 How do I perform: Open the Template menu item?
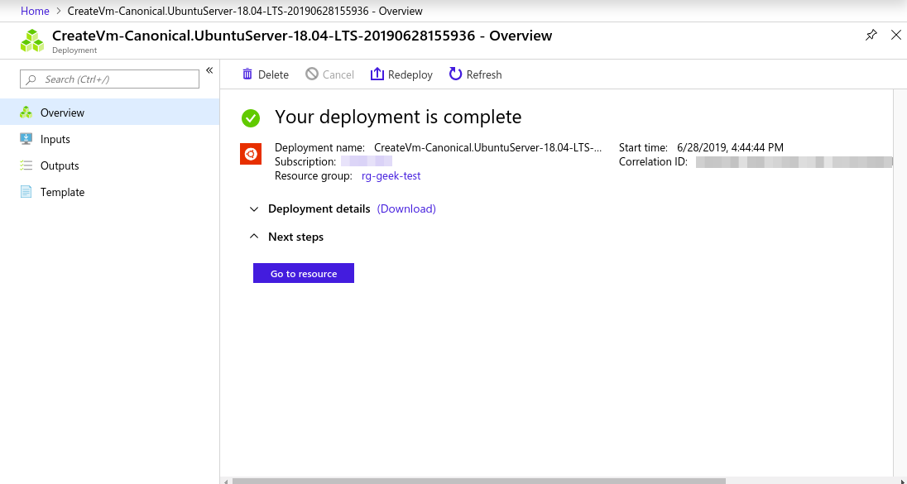pos(110,192)
